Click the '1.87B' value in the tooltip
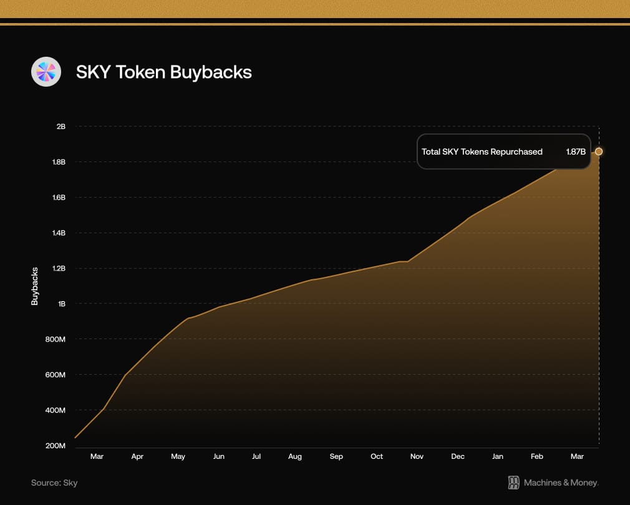630x505 pixels. tap(576, 151)
